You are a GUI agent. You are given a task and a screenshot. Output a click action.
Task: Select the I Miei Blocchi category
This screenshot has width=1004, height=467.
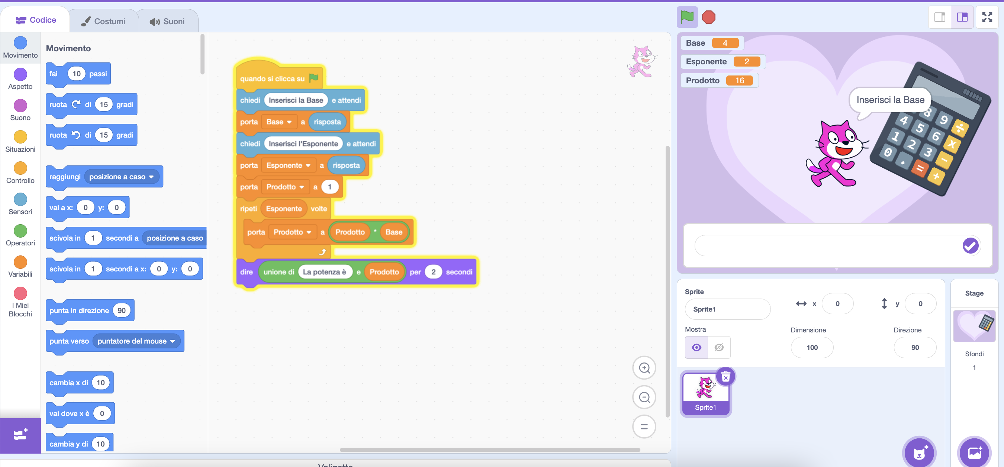[20, 302]
